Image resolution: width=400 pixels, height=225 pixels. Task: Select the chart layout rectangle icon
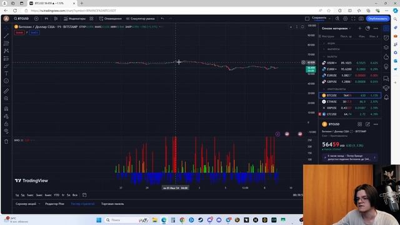(307, 19)
